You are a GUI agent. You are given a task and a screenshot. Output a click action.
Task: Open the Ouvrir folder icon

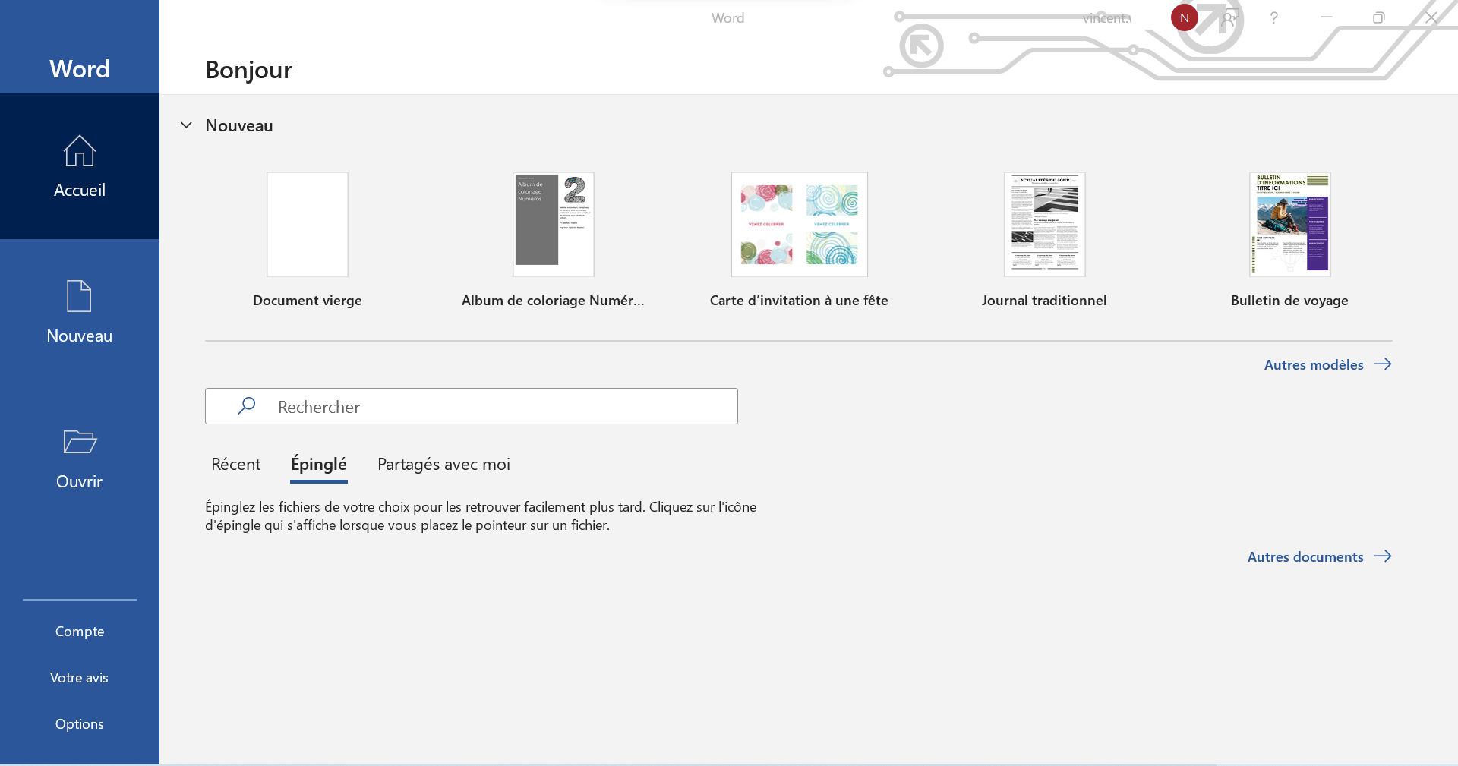(80, 442)
